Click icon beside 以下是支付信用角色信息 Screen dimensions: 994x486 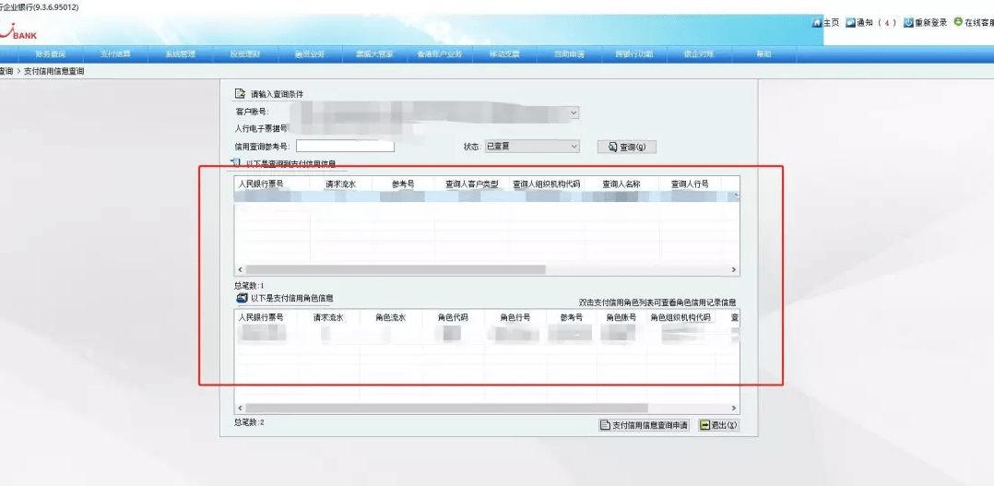pyautogui.click(x=242, y=298)
